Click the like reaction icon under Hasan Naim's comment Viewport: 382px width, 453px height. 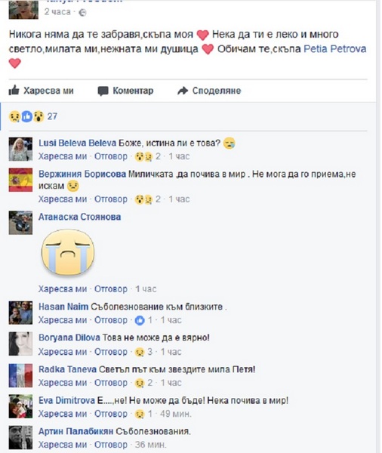(140, 320)
